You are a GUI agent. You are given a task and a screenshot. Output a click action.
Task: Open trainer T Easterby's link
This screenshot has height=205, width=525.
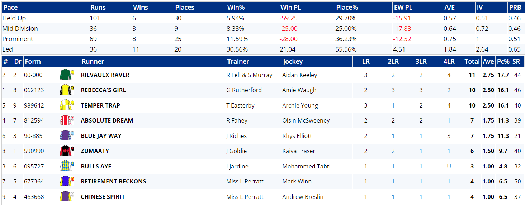point(240,105)
